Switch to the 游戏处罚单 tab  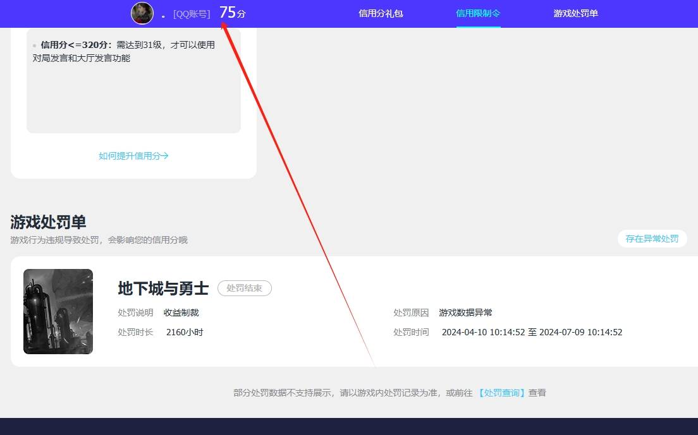pyautogui.click(x=575, y=13)
